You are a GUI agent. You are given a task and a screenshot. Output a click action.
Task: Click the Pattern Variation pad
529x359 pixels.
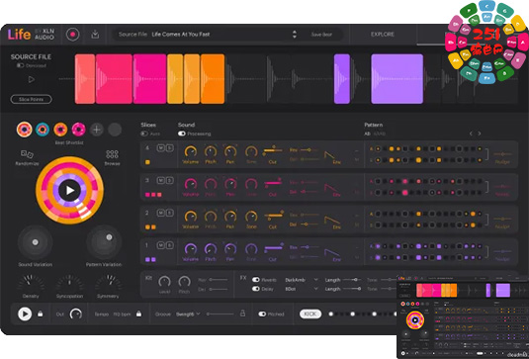(x=104, y=242)
